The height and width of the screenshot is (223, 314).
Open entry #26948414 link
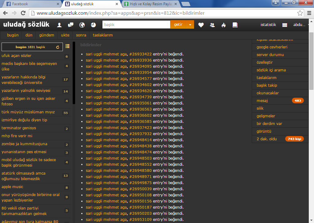[x=140, y=140]
